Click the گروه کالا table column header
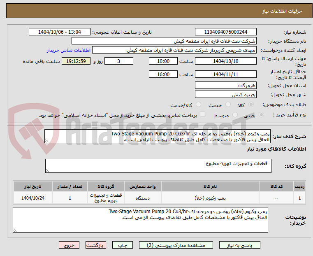 tap(106, 186)
